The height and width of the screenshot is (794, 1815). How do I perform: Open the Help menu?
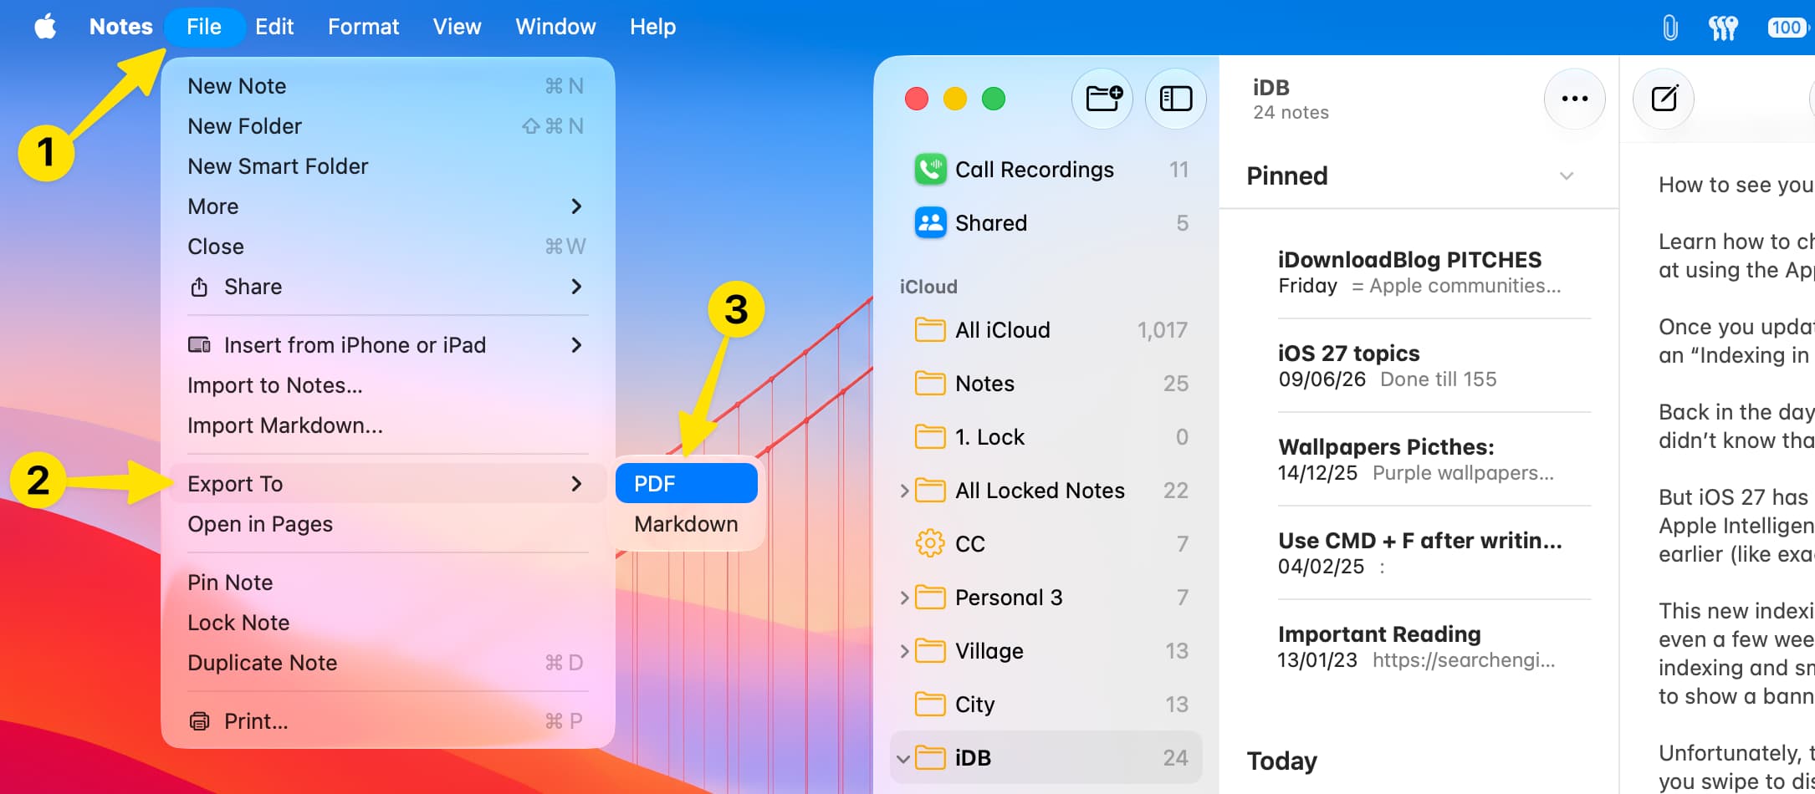pos(652,27)
